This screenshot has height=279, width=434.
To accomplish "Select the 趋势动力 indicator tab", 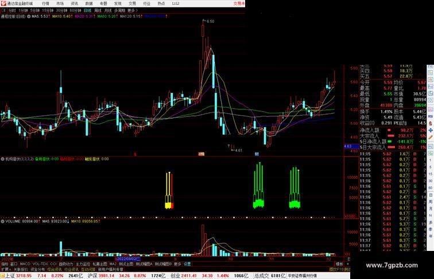I will 66,264.
